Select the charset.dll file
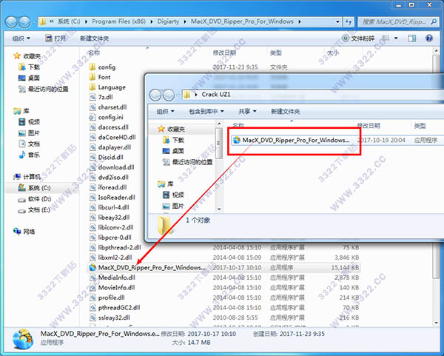The width and height of the screenshot is (444, 356). click(x=108, y=107)
